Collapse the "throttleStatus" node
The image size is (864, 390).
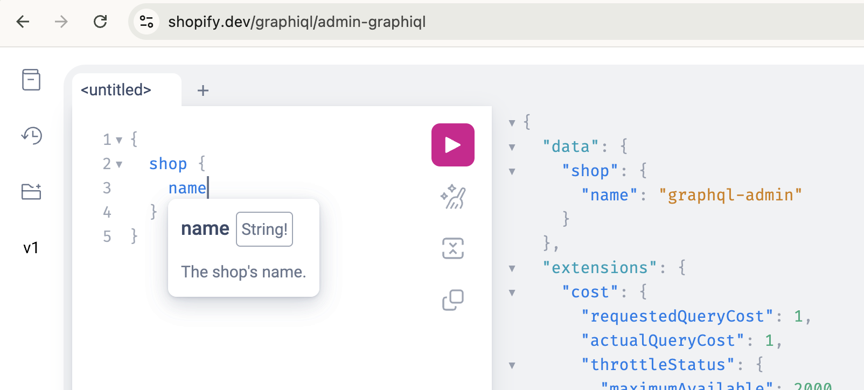pyautogui.click(x=512, y=365)
